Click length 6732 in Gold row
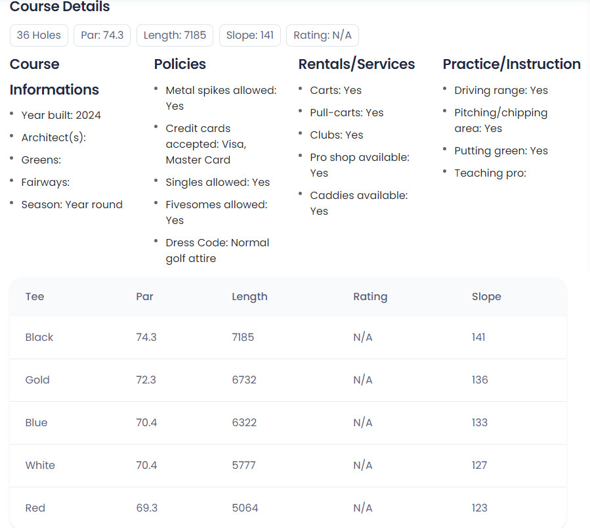Viewport: 590px width, 528px height. pyautogui.click(x=244, y=380)
